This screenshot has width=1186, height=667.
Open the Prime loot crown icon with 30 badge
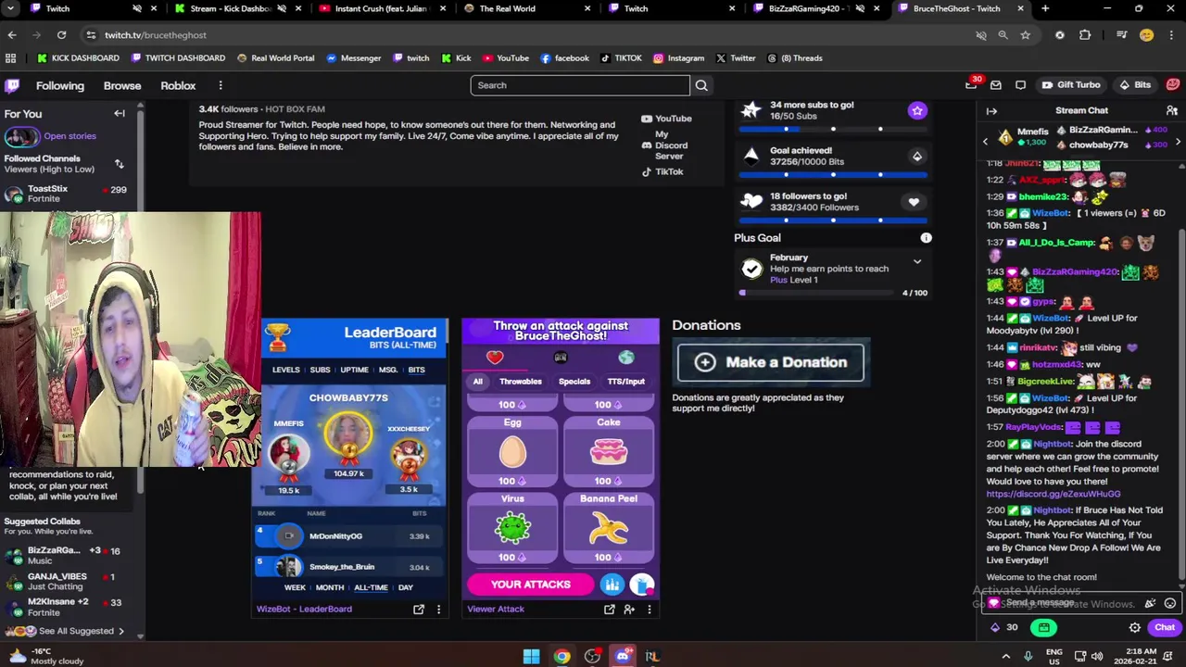[972, 84]
